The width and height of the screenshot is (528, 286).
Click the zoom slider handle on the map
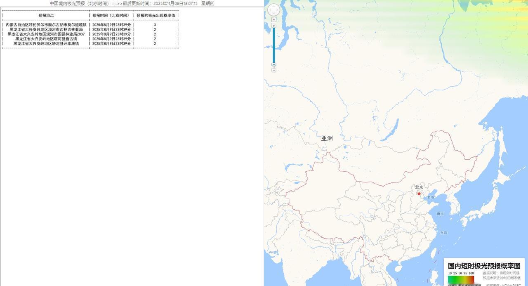274,64
